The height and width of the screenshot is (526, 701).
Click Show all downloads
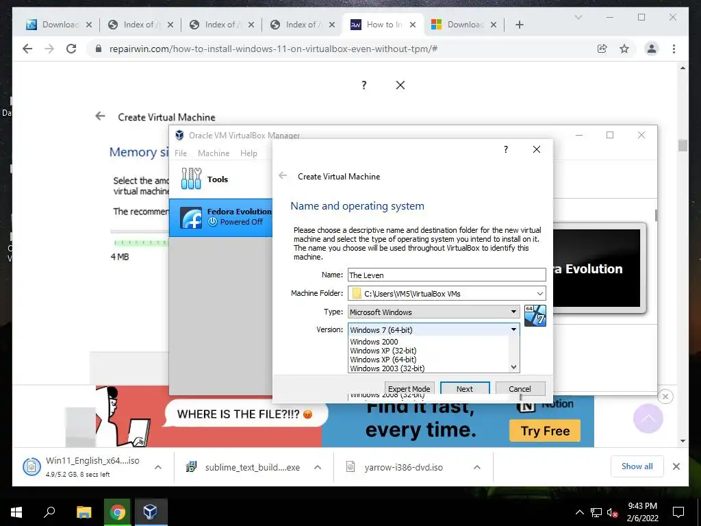coord(637,466)
